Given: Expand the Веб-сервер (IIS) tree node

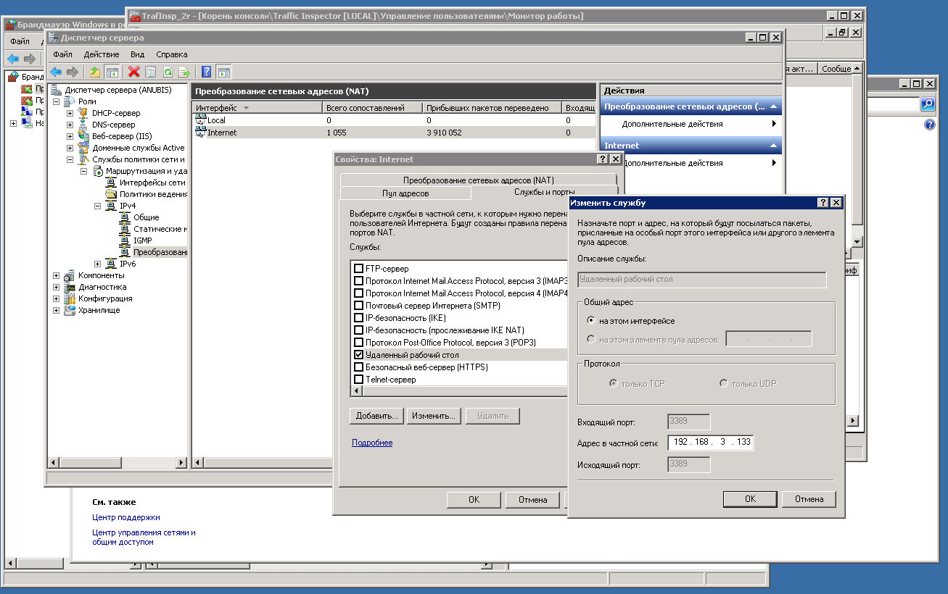Looking at the screenshot, I should tap(70, 136).
